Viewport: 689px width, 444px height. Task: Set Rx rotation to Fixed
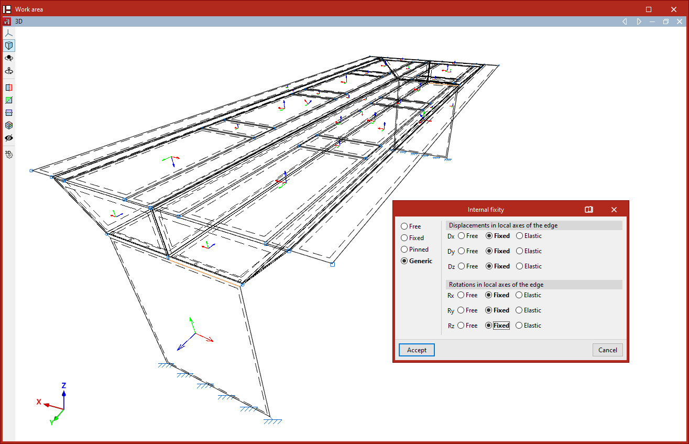pos(497,295)
